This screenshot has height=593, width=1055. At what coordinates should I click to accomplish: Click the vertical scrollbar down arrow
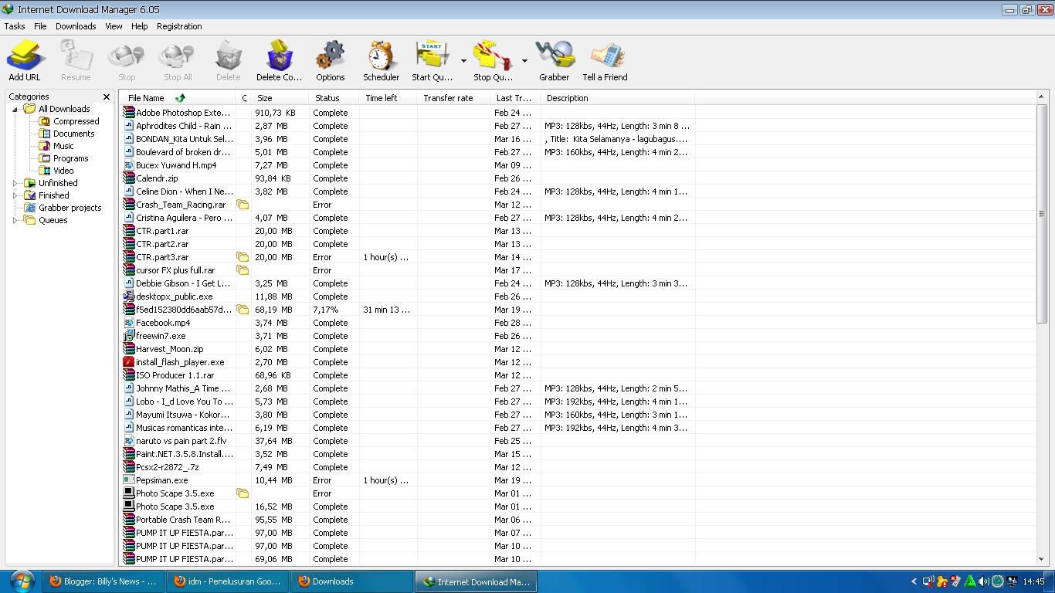click(x=1042, y=559)
